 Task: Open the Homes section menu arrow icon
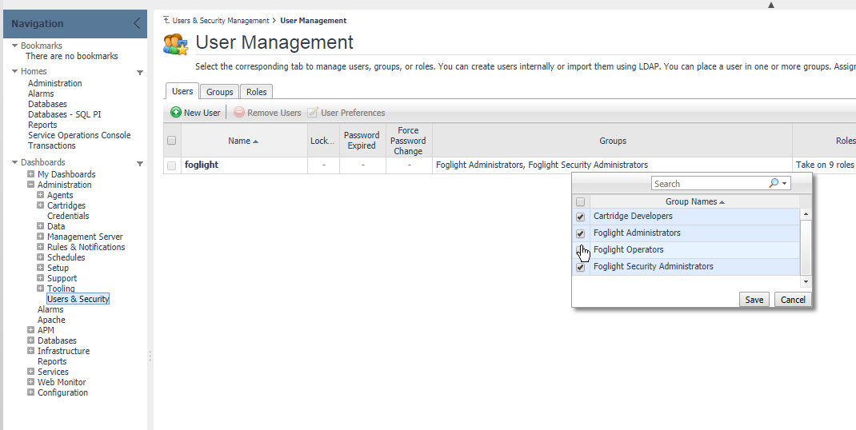140,72
